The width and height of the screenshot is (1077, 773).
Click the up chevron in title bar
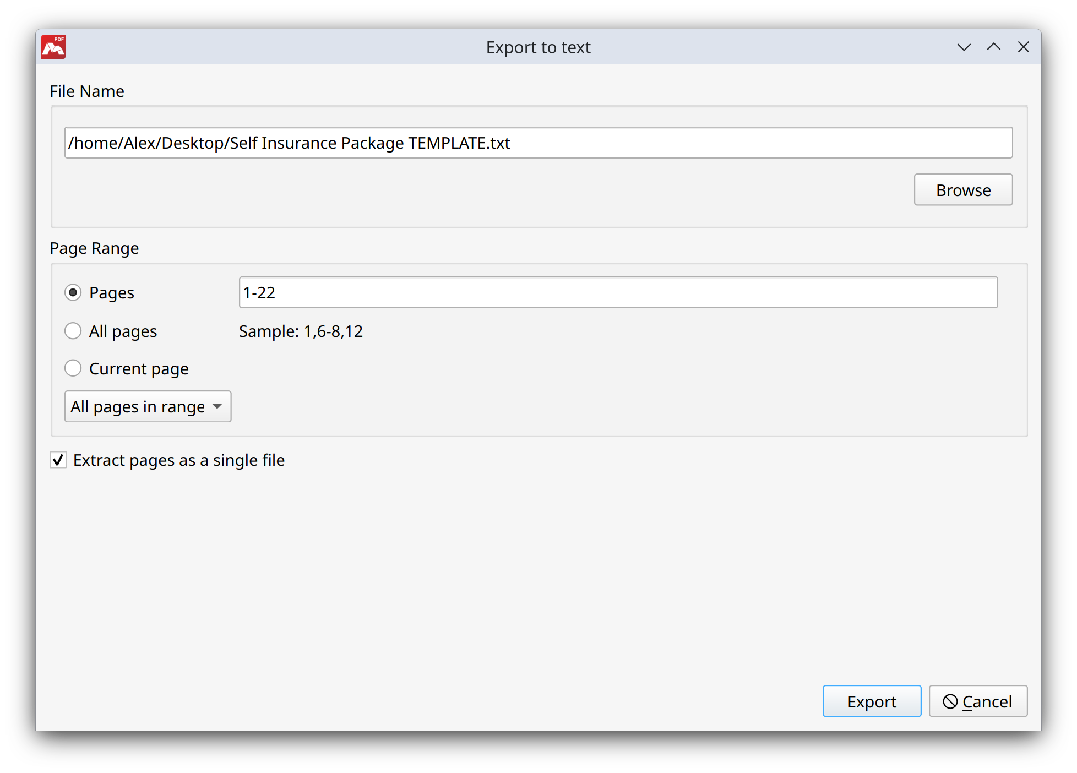(993, 47)
